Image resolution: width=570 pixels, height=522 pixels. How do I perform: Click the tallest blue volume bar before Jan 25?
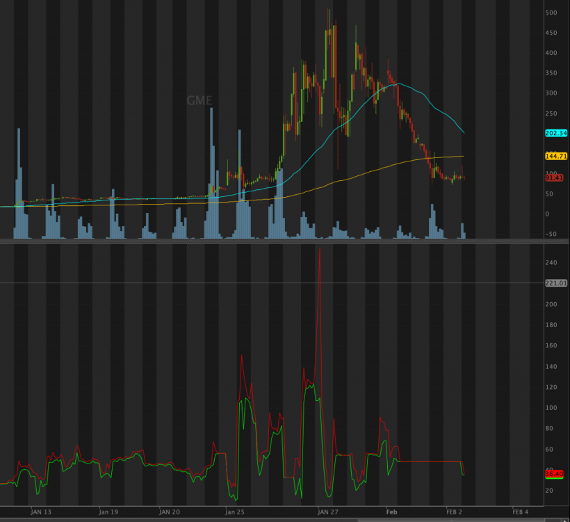(211, 174)
